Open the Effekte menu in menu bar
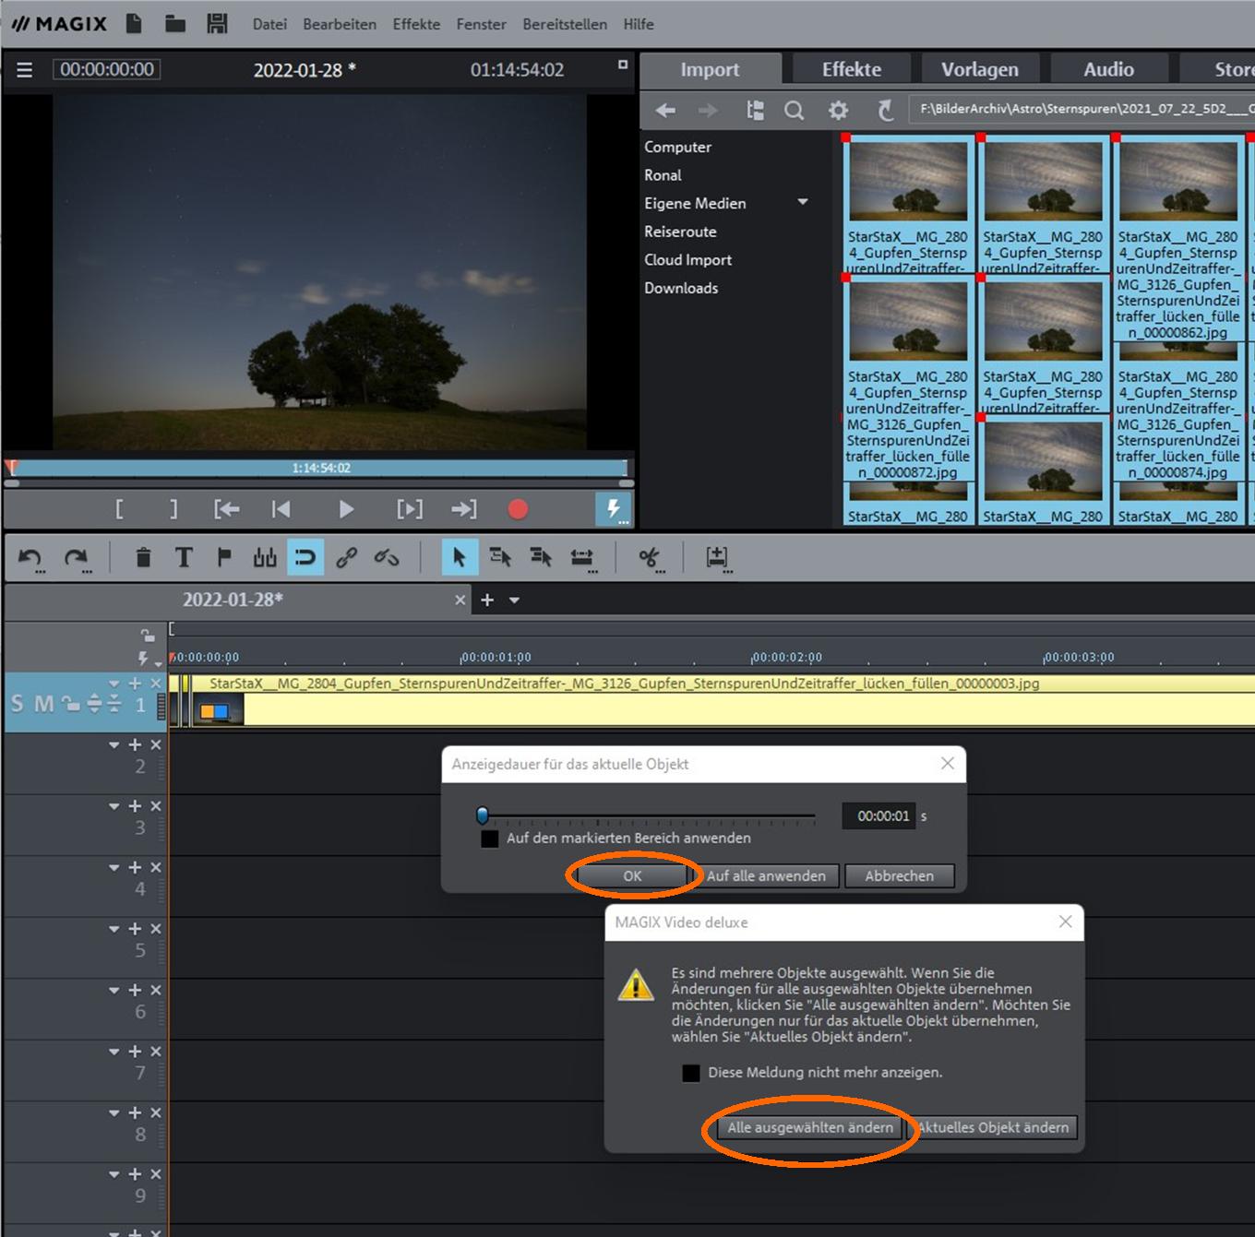The width and height of the screenshot is (1255, 1237). point(416,24)
